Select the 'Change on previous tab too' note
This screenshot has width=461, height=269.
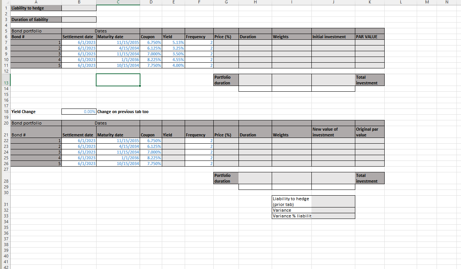(x=123, y=112)
